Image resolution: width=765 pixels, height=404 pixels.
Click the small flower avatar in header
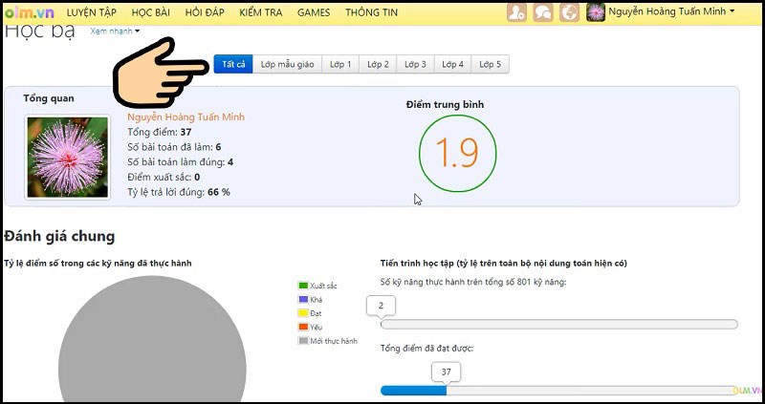click(596, 12)
